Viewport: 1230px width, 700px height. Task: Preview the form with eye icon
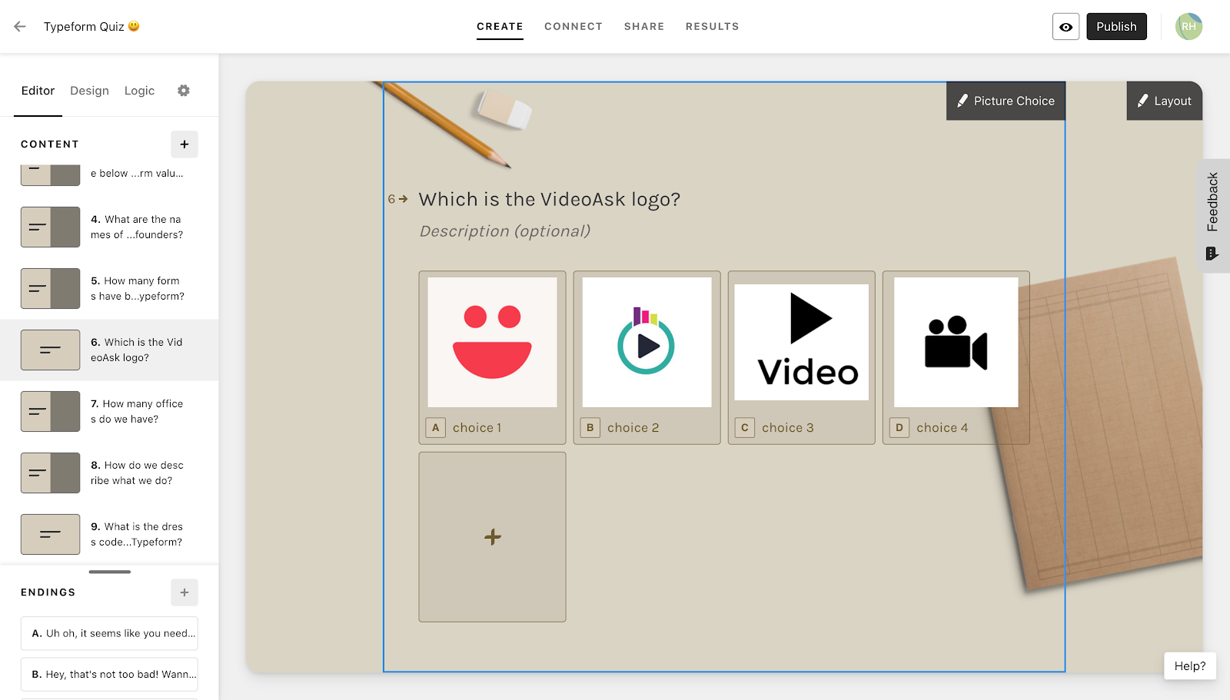pyautogui.click(x=1065, y=27)
